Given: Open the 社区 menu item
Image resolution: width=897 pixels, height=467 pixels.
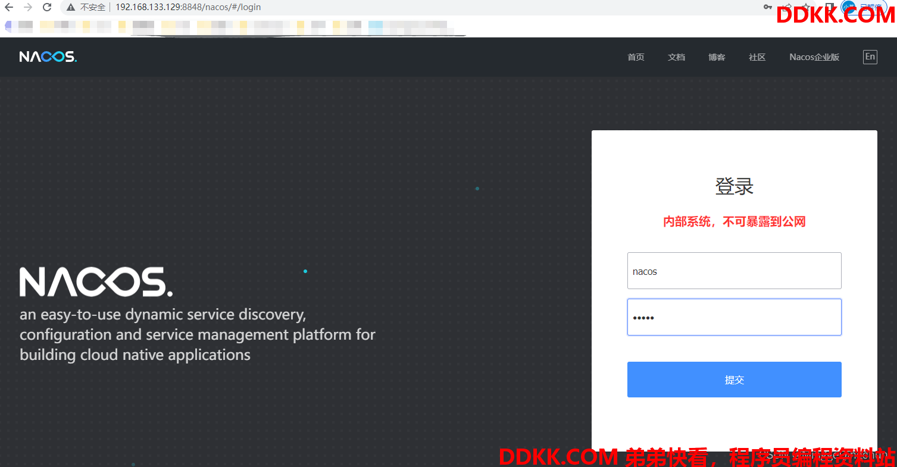Looking at the screenshot, I should tap(757, 57).
